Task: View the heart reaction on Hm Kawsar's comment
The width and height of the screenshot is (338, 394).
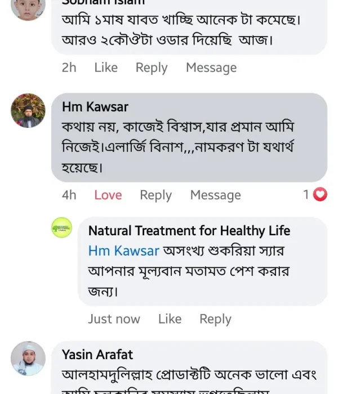Action: (x=320, y=195)
